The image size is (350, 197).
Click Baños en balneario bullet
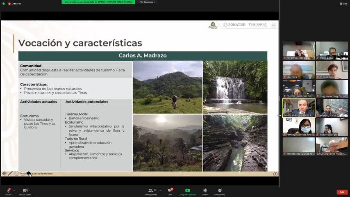coord(84,118)
